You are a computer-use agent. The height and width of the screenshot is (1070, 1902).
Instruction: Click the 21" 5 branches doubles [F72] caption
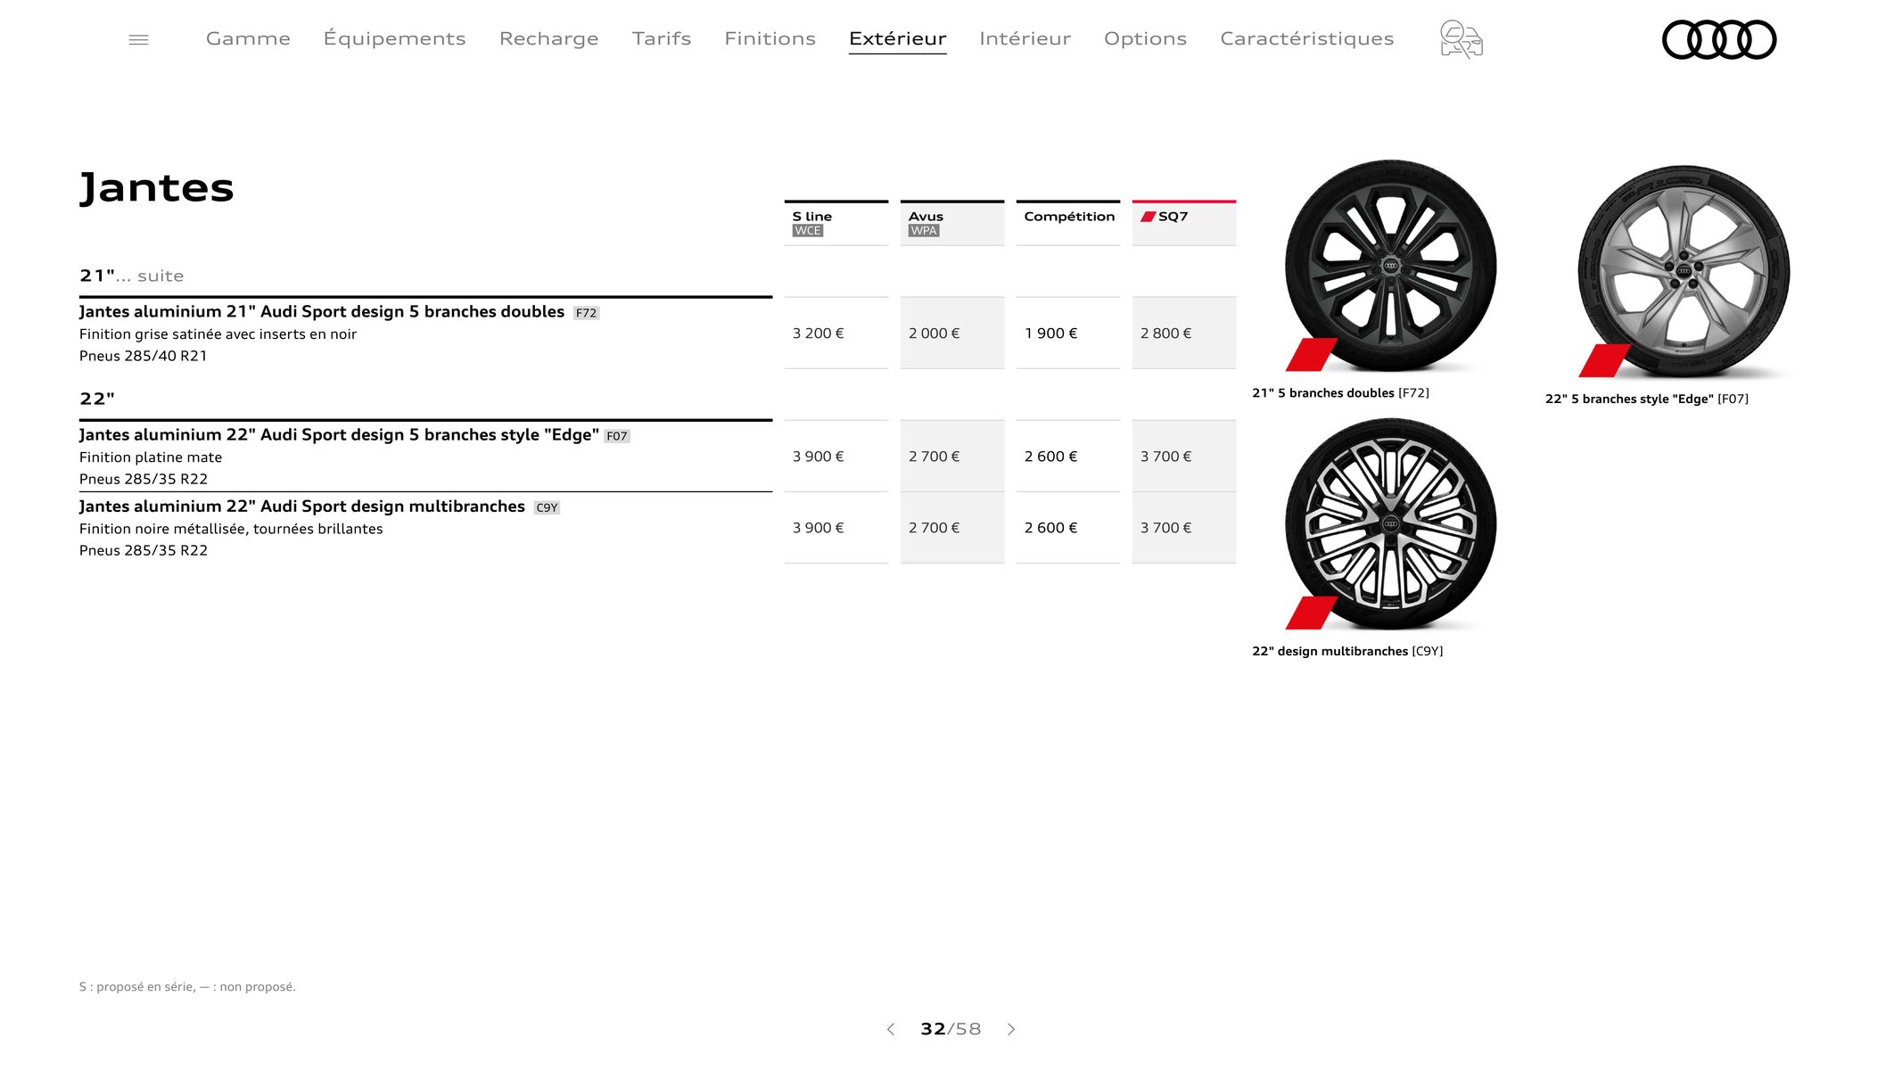(1340, 393)
